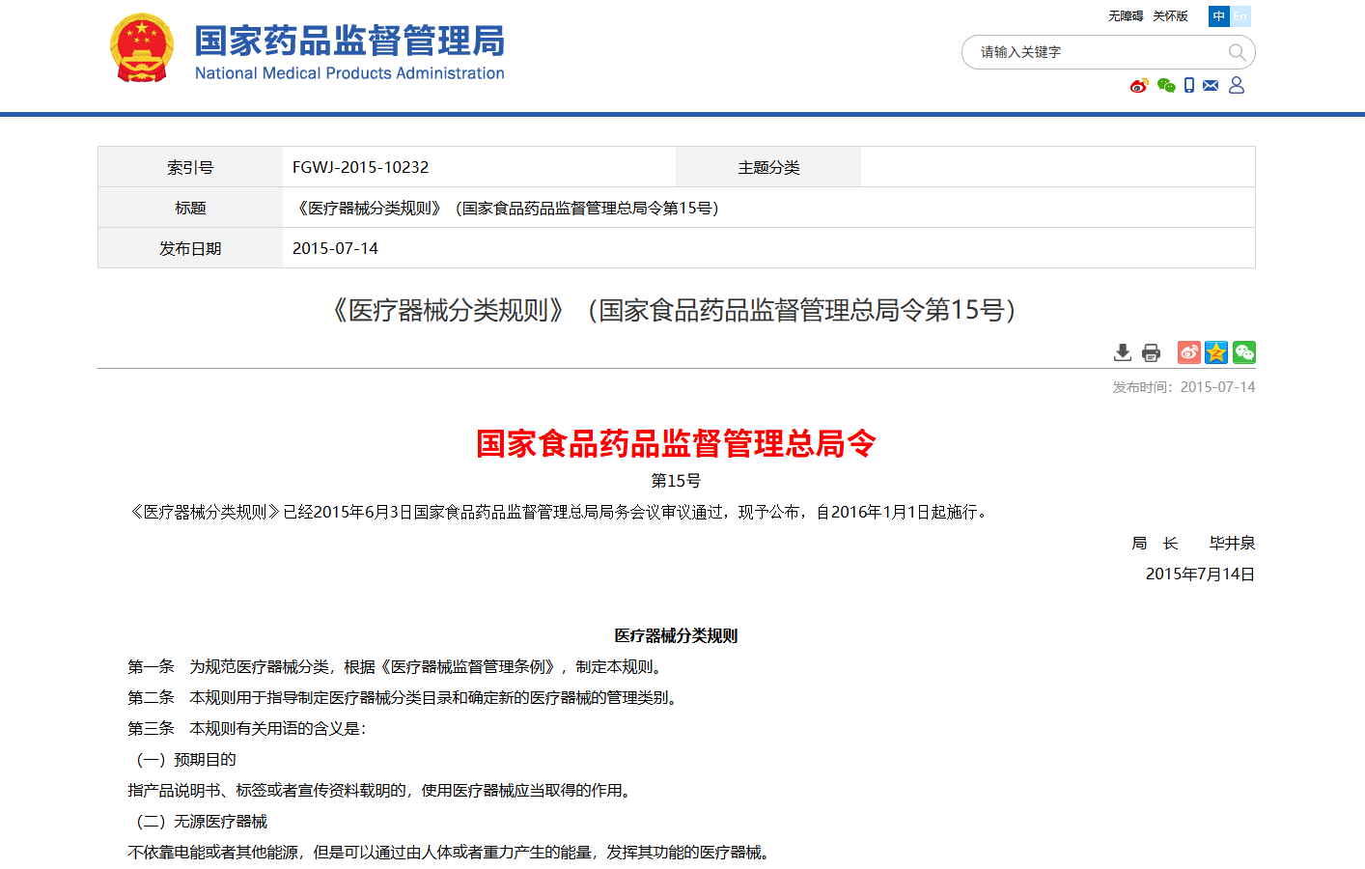
Task: Click the （二）无源医疗器械 item
Action: tap(198, 822)
